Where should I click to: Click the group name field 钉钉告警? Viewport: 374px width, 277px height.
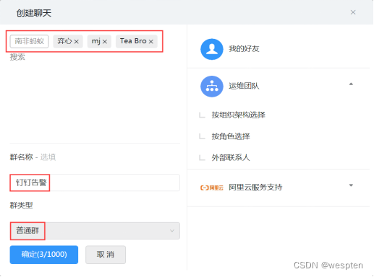click(x=95, y=183)
